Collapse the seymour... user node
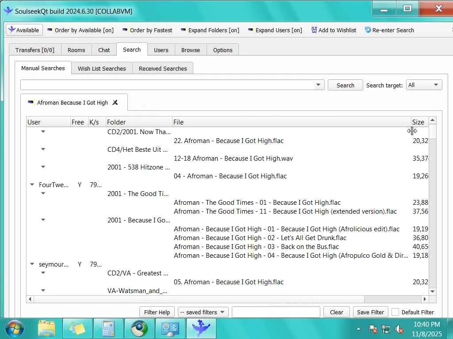Image resolution: width=453 pixels, height=339 pixels. click(32, 264)
